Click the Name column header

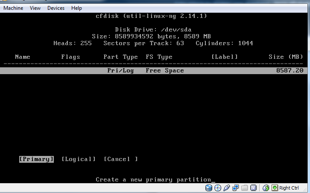pyautogui.click(x=23, y=57)
